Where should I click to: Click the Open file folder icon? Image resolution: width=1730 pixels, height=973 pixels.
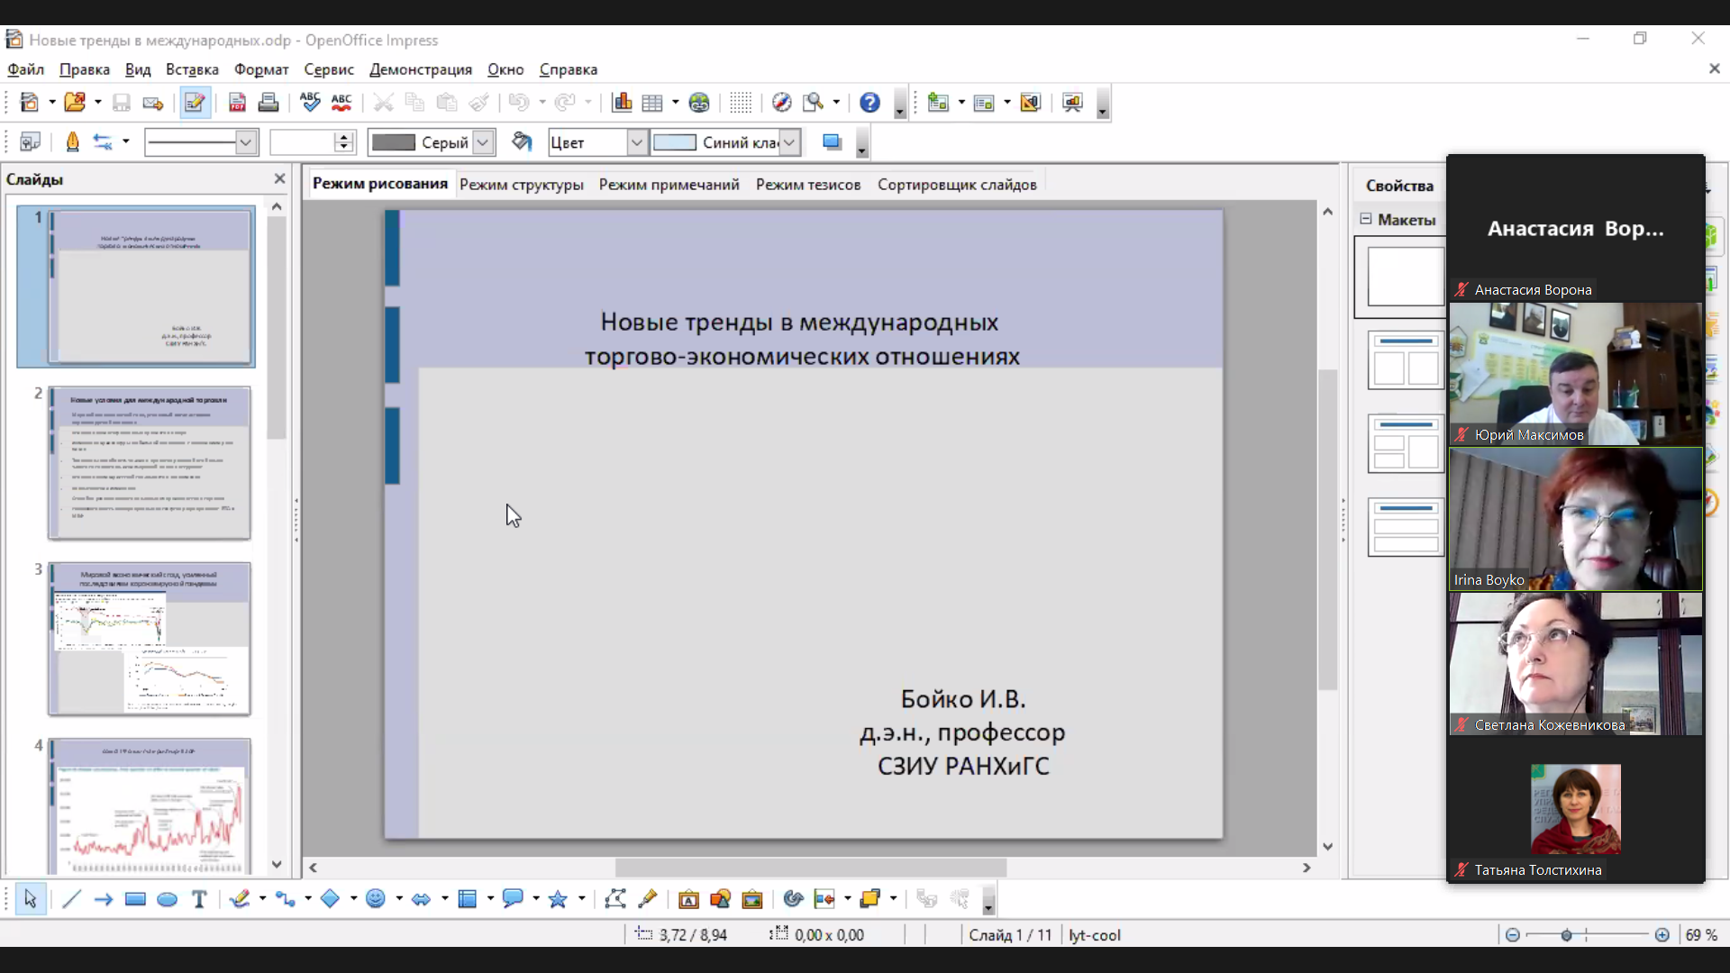pyautogui.click(x=75, y=103)
